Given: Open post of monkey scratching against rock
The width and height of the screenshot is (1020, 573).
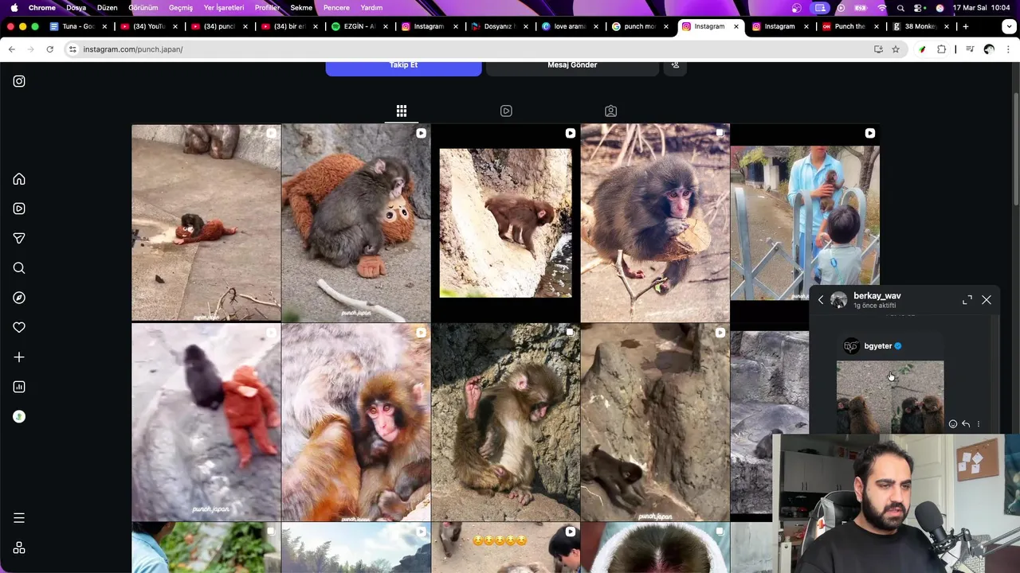Looking at the screenshot, I should pos(505,422).
